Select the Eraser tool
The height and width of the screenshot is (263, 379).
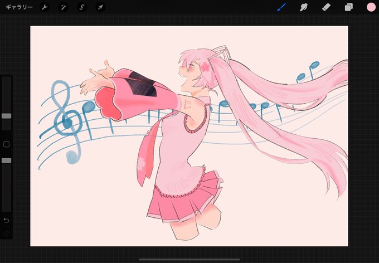tap(326, 7)
